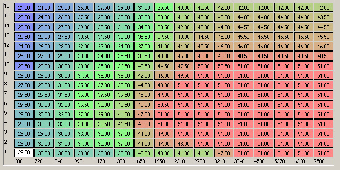340x170 pixels.
Task: Select the 24.00 cell in row 12
Action: pyautogui.click(x=24, y=46)
